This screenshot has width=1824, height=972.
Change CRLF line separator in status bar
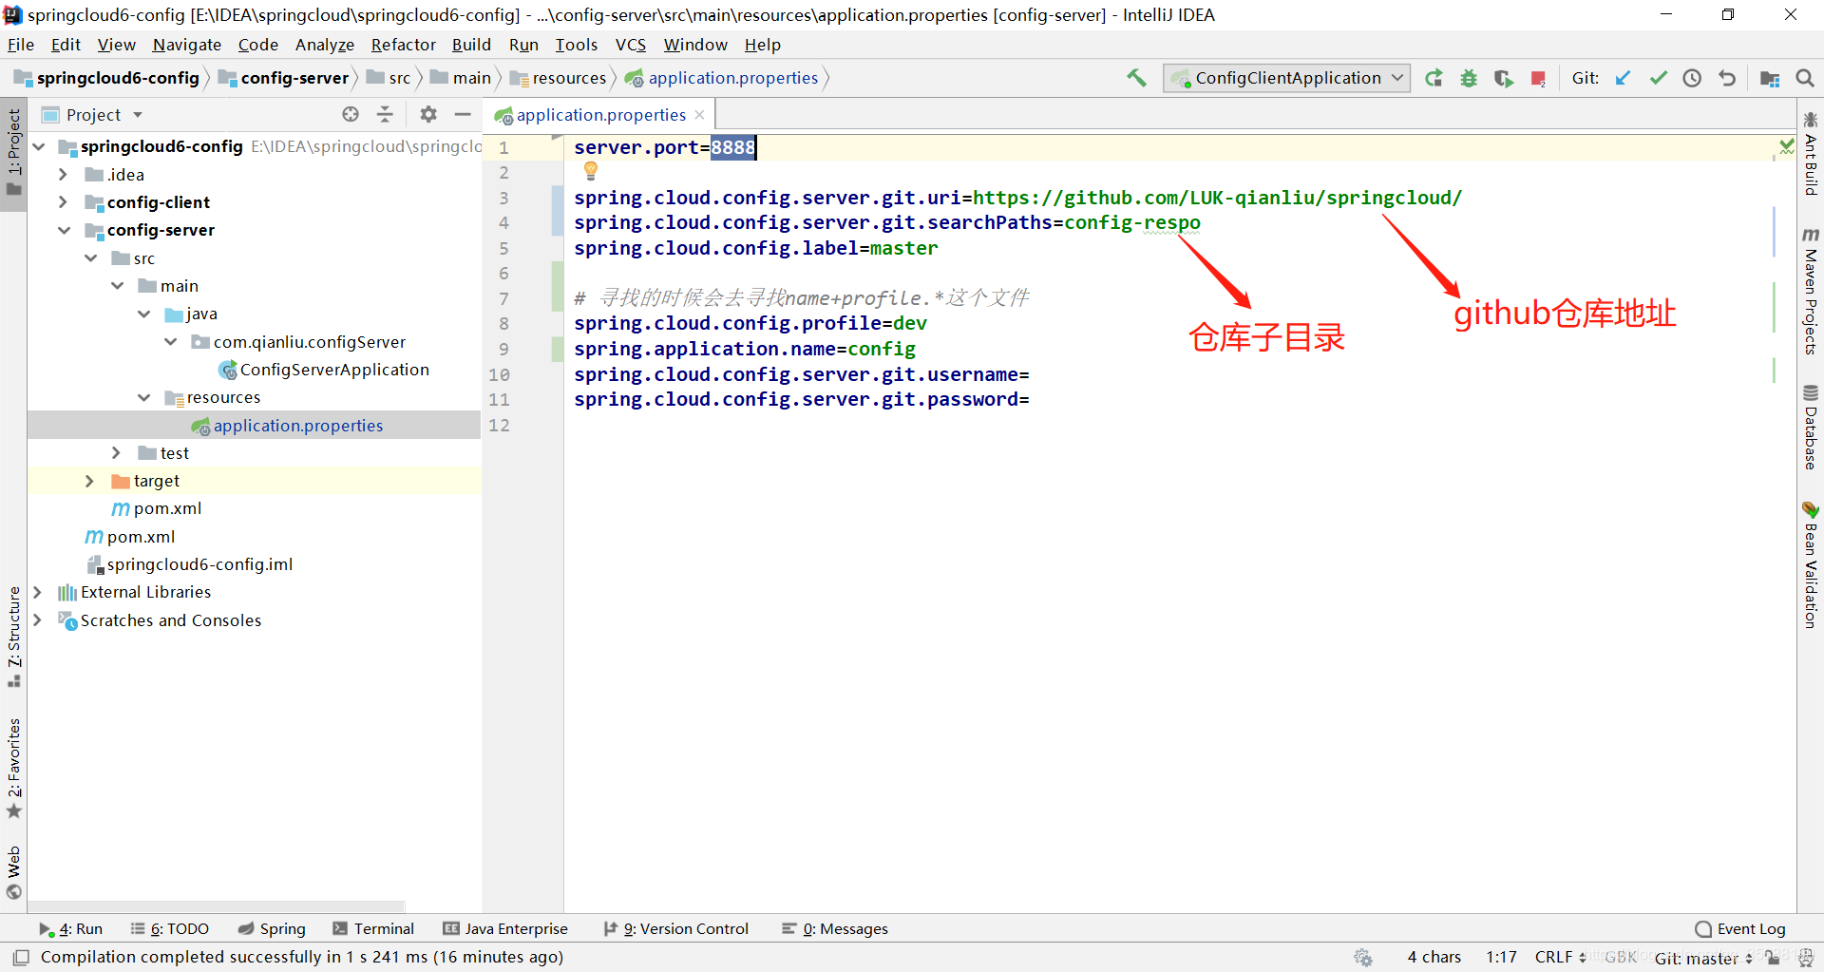[1560, 957]
